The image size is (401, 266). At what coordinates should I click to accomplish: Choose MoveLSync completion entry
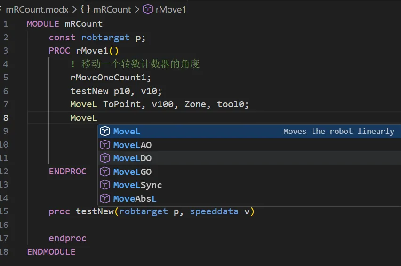point(137,185)
